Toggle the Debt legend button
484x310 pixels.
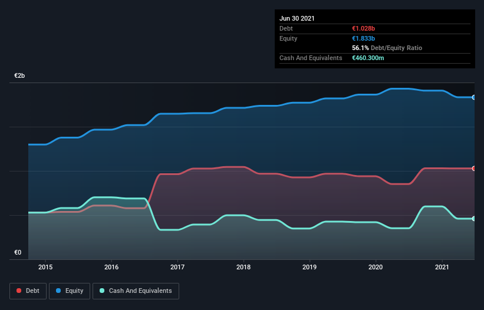tap(28, 291)
